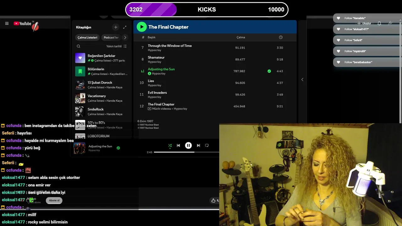Select the Çalma Listeleri filter chip
This screenshot has height=226, width=402.
(x=88, y=37)
